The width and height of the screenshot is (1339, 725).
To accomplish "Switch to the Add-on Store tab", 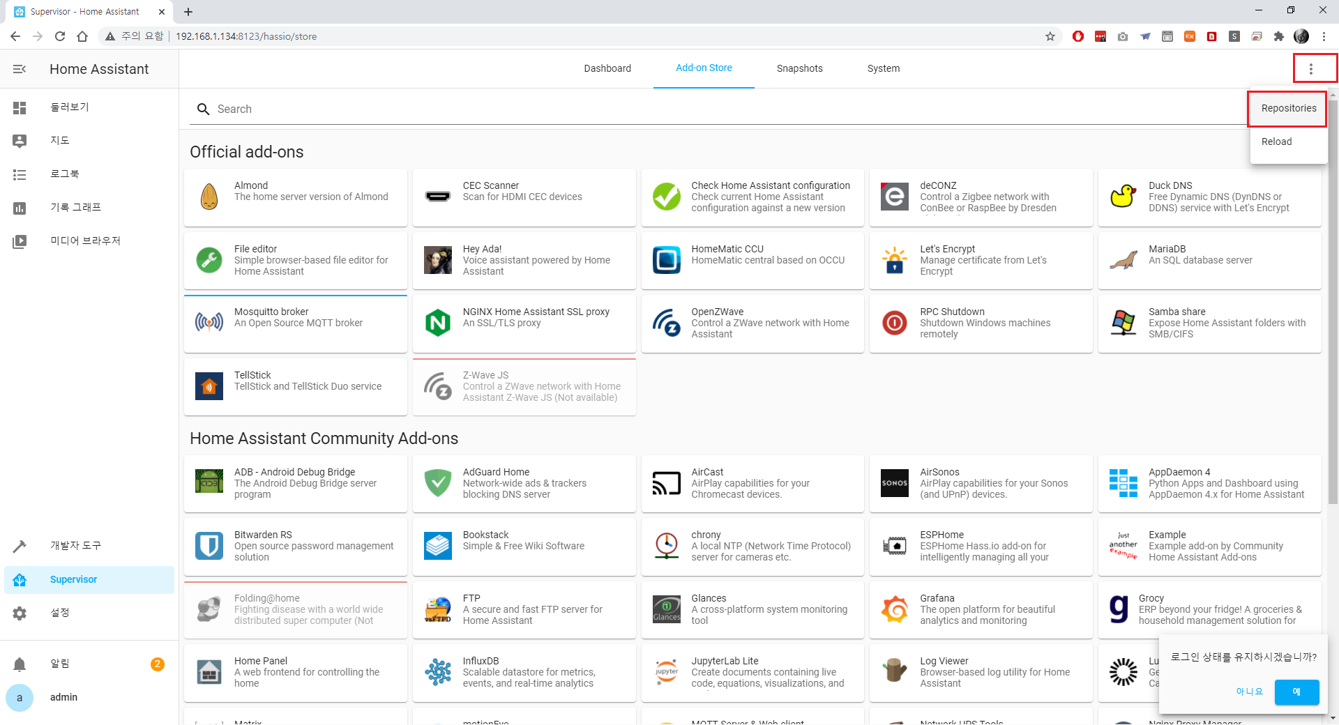I will pyautogui.click(x=704, y=68).
